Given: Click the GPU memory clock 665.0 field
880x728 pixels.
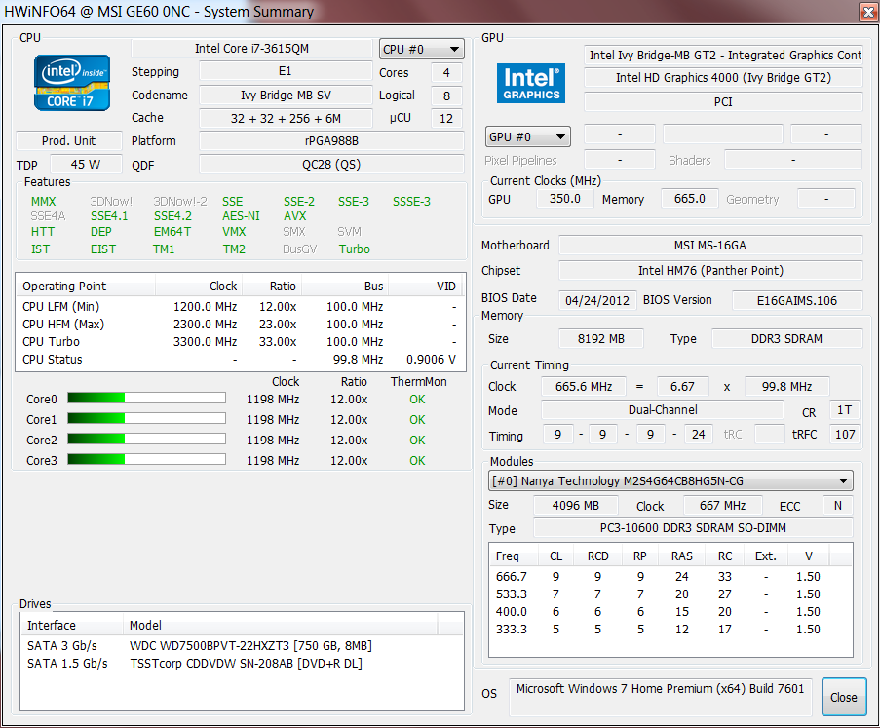Looking at the screenshot, I should point(689,198).
